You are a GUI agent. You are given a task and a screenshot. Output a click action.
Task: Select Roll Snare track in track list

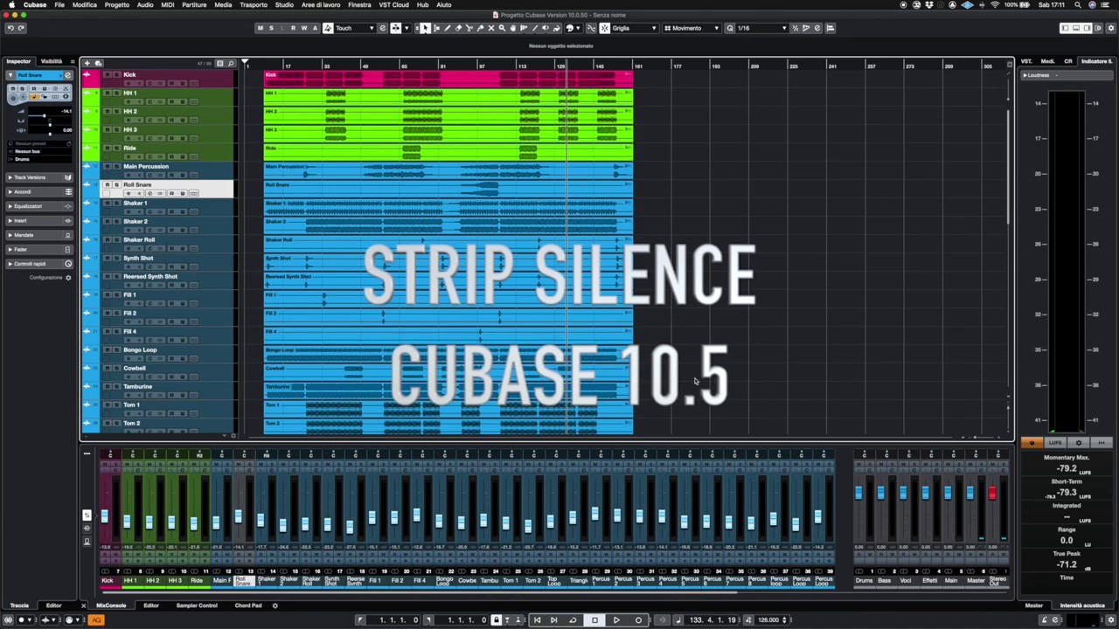pyautogui.click(x=166, y=189)
